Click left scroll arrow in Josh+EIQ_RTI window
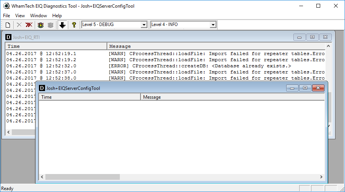 tap(8, 132)
